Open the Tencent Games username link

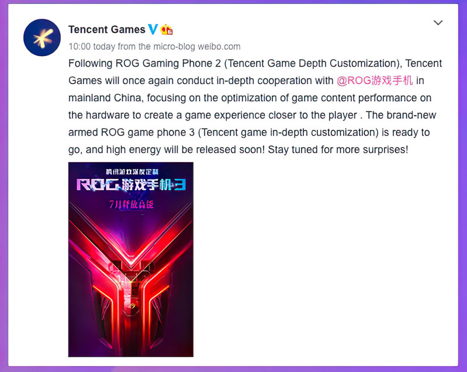pyautogui.click(x=106, y=29)
